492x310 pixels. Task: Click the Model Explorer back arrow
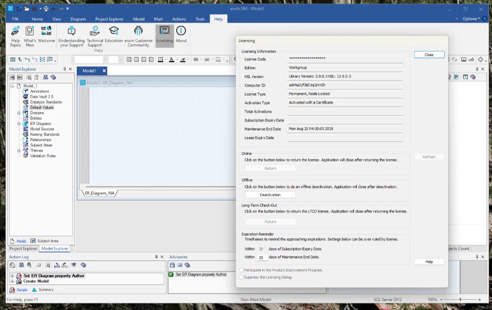click(12, 77)
